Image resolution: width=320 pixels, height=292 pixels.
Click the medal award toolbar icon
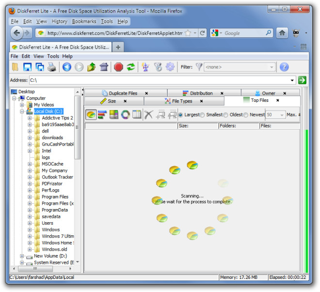pyautogui.click(x=158, y=67)
